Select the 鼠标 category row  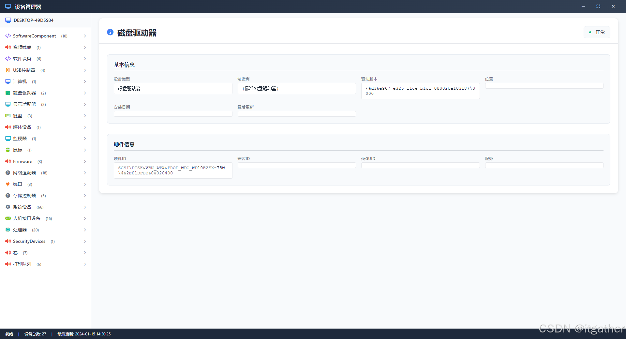coord(45,150)
